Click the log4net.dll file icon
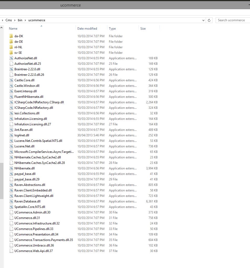This screenshot has height=268, width=250. (x=11, y=135)
